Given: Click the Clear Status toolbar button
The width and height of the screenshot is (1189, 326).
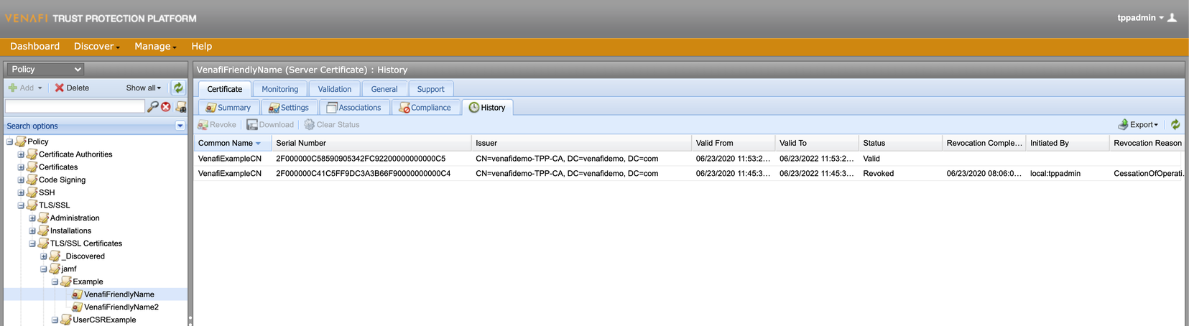Looking at the screenshot, I should pos(331,125).
